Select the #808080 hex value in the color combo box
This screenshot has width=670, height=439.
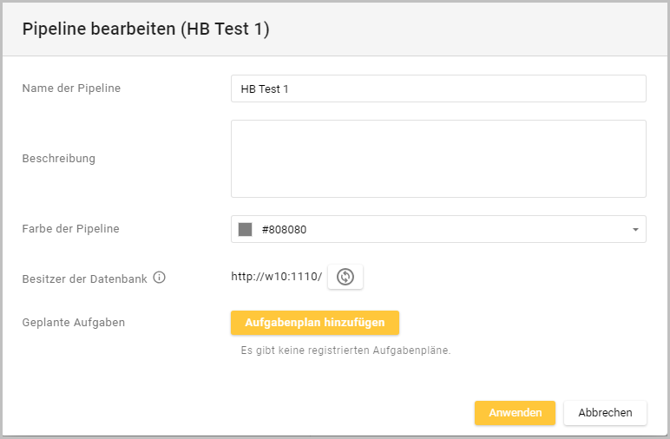(x=284, y=230)
